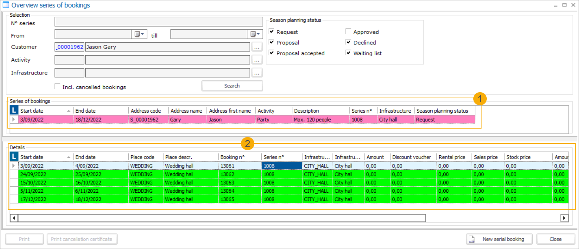Click the window icon beside Overview series of bookings
This screenshot has height=249, width=579.
pyautogui.click(x=5, y=5)
